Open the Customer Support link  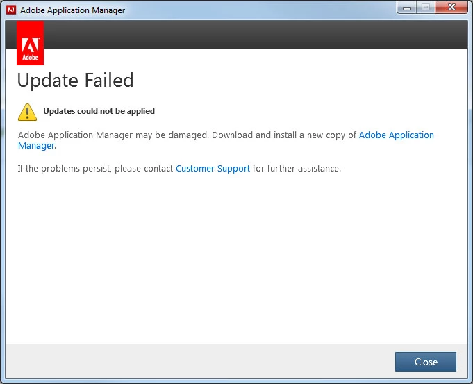coord(213,168)
